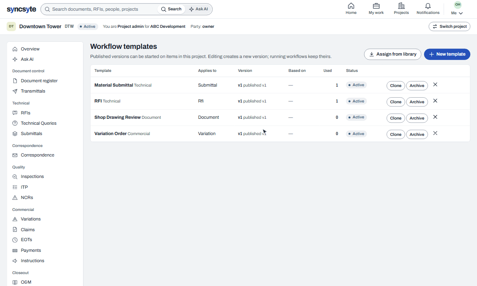
Task: Click the EOTs clock icon
Action: (x=15, y=240)
